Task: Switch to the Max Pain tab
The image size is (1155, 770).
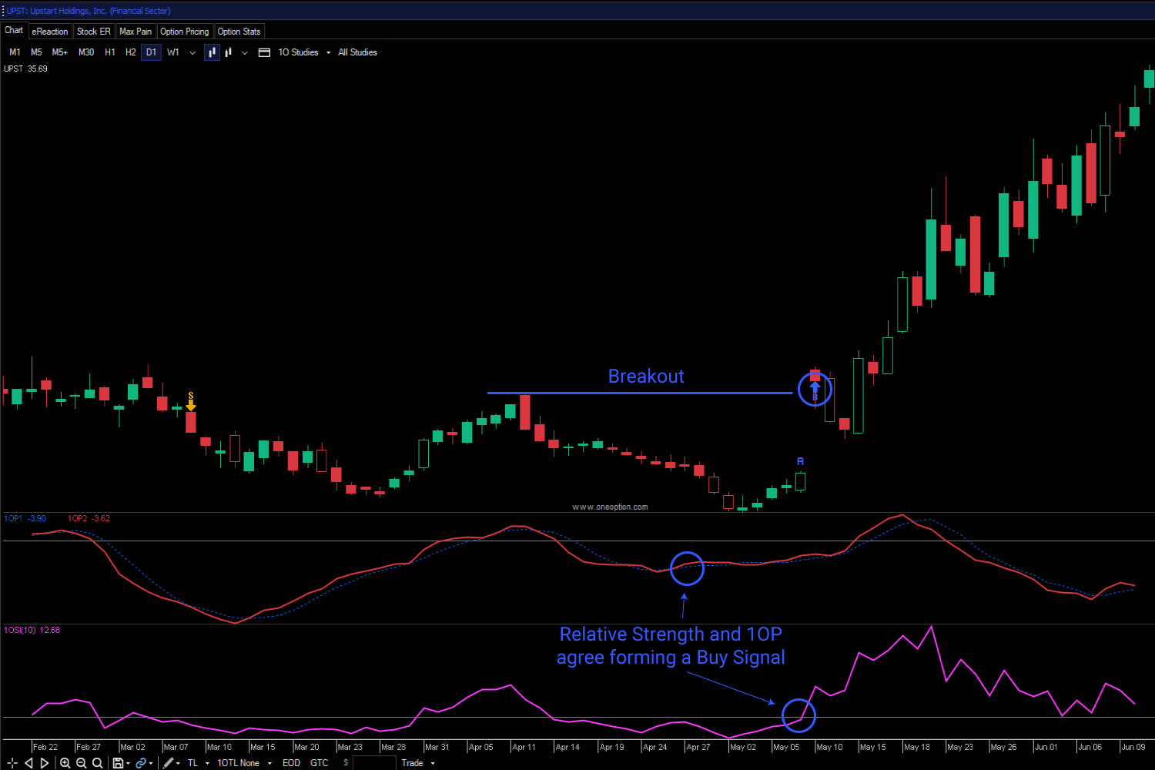Action: (x=136, y=31)
